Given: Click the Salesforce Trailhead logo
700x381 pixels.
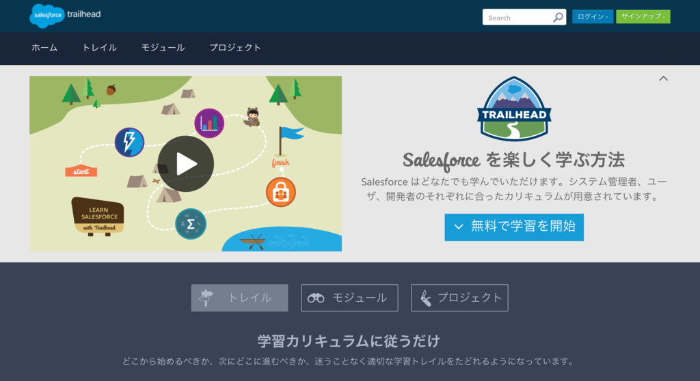Looking at the screenshot, I should coord(65,16).
